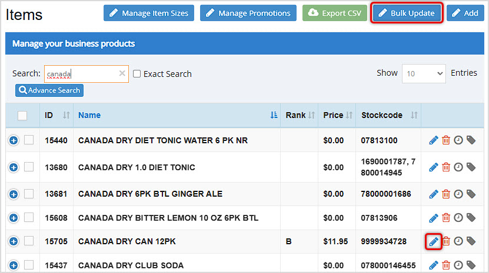
Task: Click Add item button
Action: (465, 13)
